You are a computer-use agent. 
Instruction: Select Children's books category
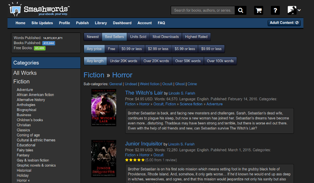click(30, 120)
